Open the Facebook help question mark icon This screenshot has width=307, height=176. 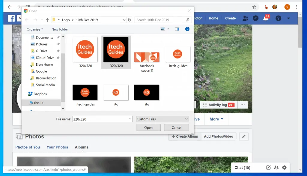[x=278, y=18]
